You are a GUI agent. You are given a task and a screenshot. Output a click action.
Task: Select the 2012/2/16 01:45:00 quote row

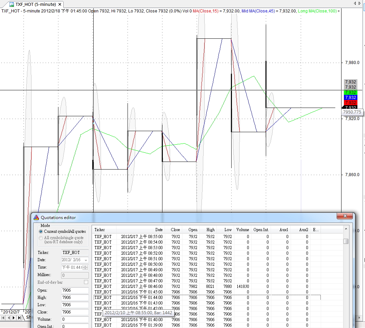(x=207, y=292)
